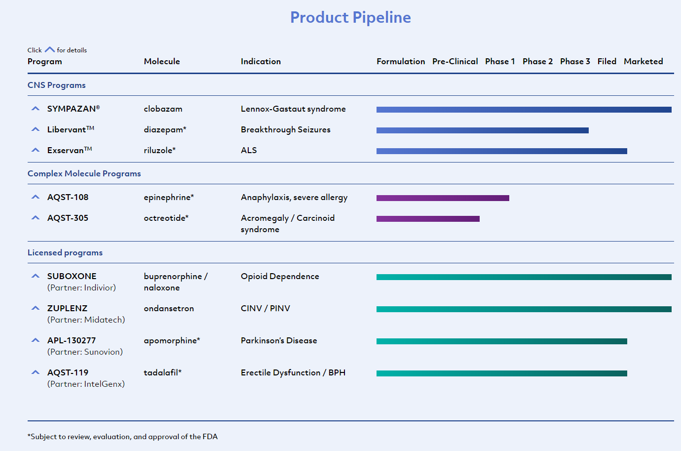Select the ALS indication text
Screen dimensions: 681x451
coord(249,150)
